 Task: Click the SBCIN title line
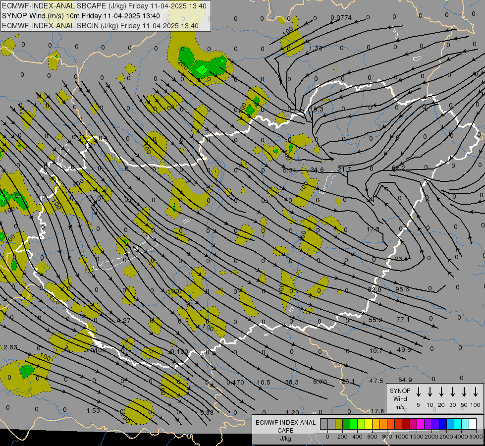[100, 26]
